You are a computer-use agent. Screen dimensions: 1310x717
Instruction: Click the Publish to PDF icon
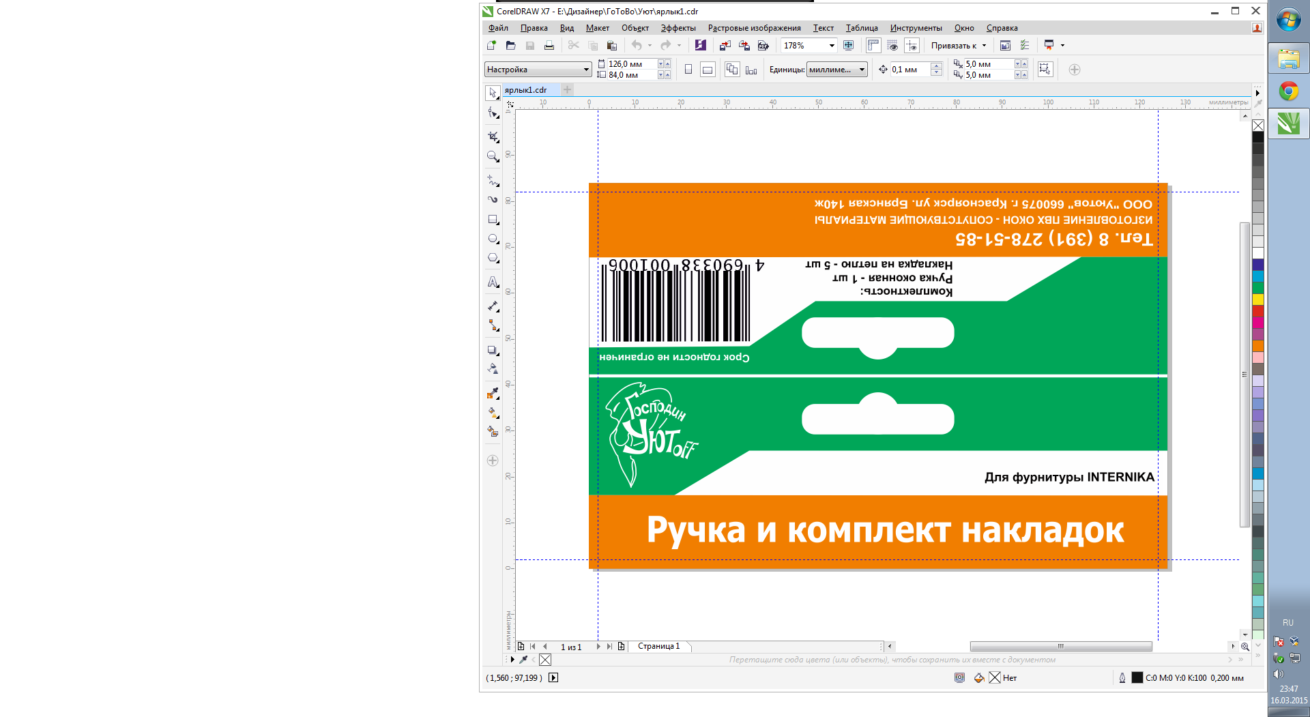pos(763,45)
